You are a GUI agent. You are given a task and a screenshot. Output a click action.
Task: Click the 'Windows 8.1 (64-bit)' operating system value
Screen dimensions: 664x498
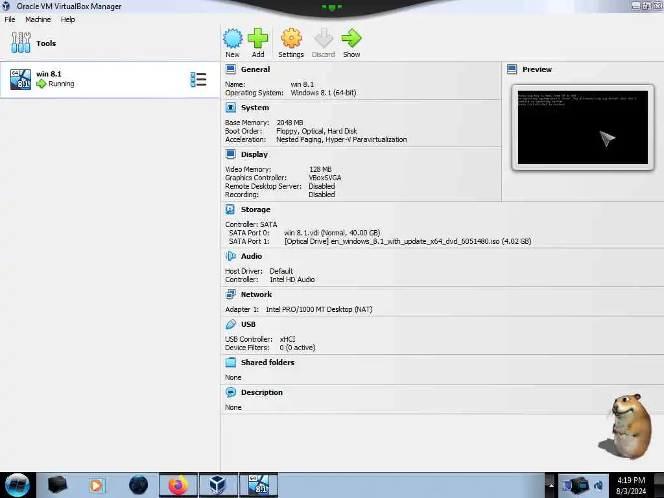pos(323,93)
